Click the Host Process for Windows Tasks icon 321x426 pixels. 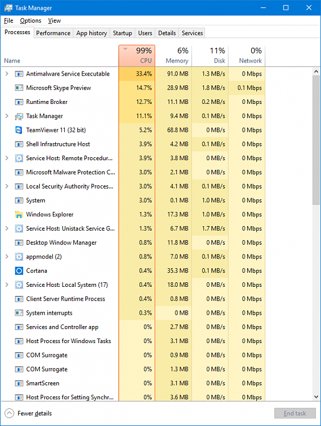point(19,341)
